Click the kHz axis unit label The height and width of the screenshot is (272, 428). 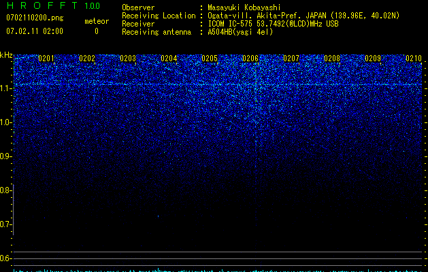[x=6, y=55]
